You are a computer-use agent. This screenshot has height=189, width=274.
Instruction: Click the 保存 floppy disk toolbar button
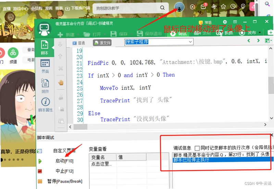coord(119,34)
